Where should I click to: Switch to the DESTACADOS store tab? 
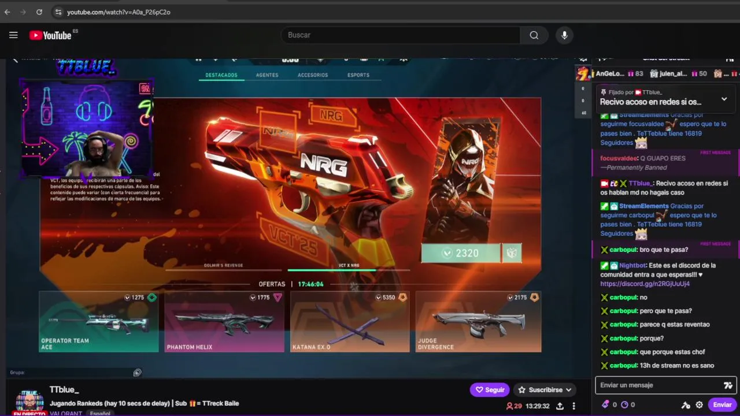point(221,75)
